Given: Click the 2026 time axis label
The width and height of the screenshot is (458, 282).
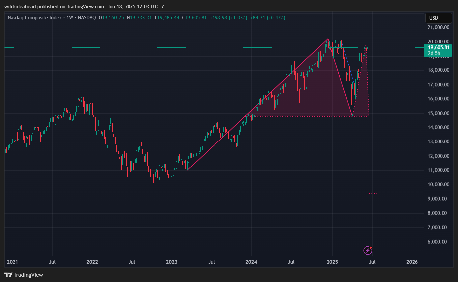Looking at the screenshot, I should click(x=412, y=262).
